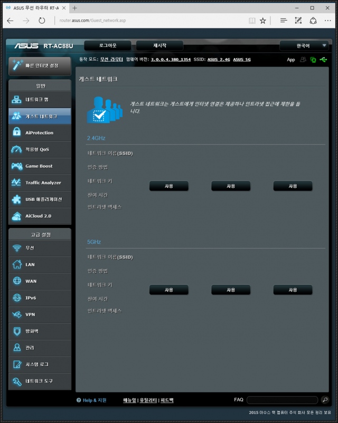Make a web note icon
The width and height of the screenshot is (338, 423).
click(298, 21)
